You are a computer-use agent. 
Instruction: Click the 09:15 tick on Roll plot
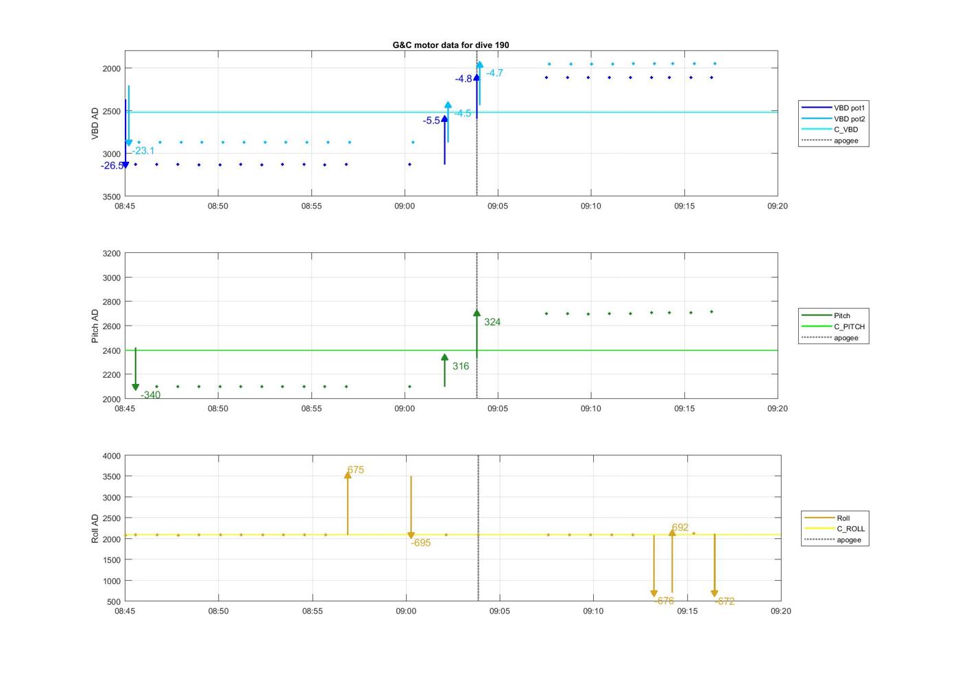[x=687, y=611]
